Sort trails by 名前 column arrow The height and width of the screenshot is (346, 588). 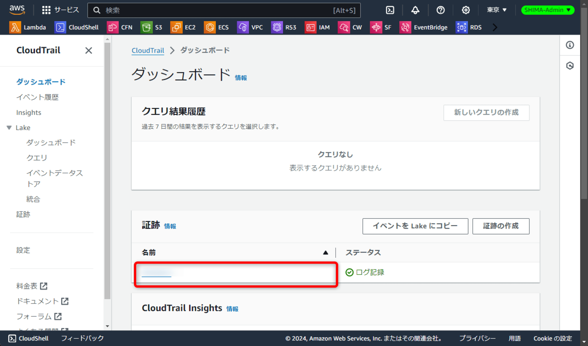click(325, 253)
